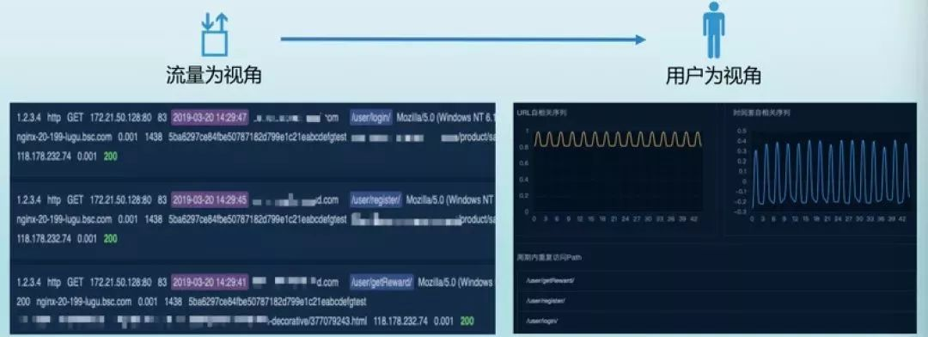Click the long arrow between the two icons
The width and height of the screenshot is (928, 337).
point(463,40)
